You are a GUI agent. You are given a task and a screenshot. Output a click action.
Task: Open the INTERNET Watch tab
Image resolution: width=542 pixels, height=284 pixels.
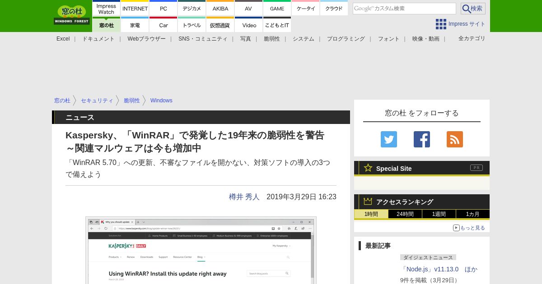[135, 8]
